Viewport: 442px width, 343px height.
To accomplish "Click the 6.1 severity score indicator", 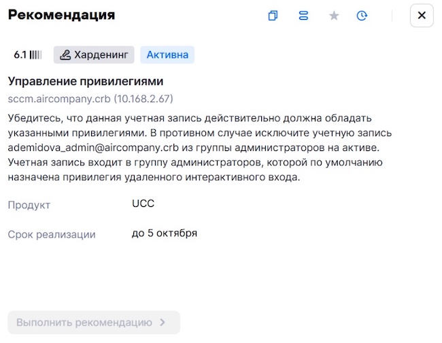I will tap(28, 55).
